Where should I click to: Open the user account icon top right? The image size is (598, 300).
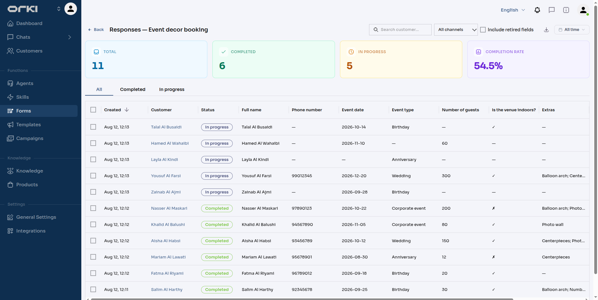(583, 10)
